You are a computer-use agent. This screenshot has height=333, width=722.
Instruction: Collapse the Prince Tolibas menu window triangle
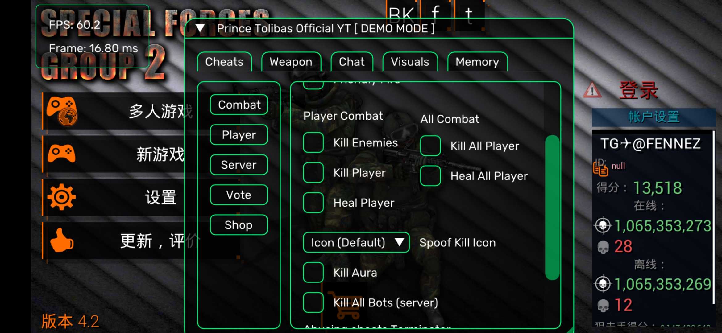200,28
